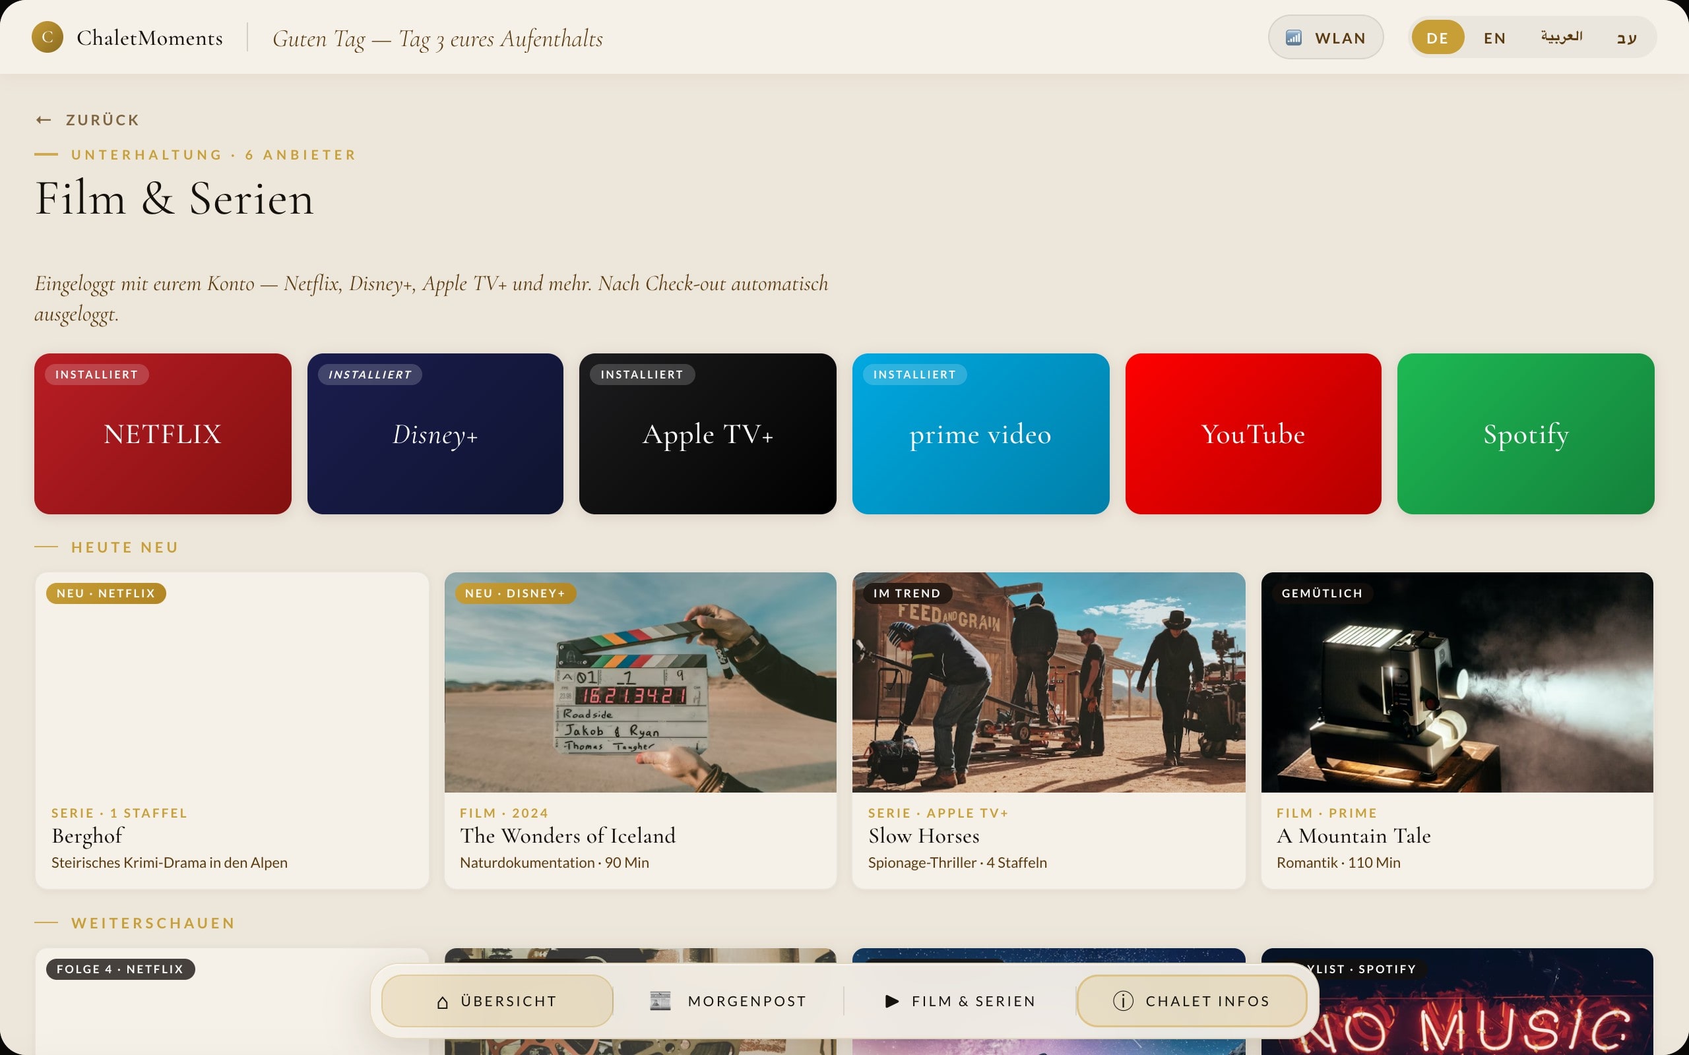The image size is (1689, 1055).
Task: Switch language to EN
Action: pos(1495,38)
